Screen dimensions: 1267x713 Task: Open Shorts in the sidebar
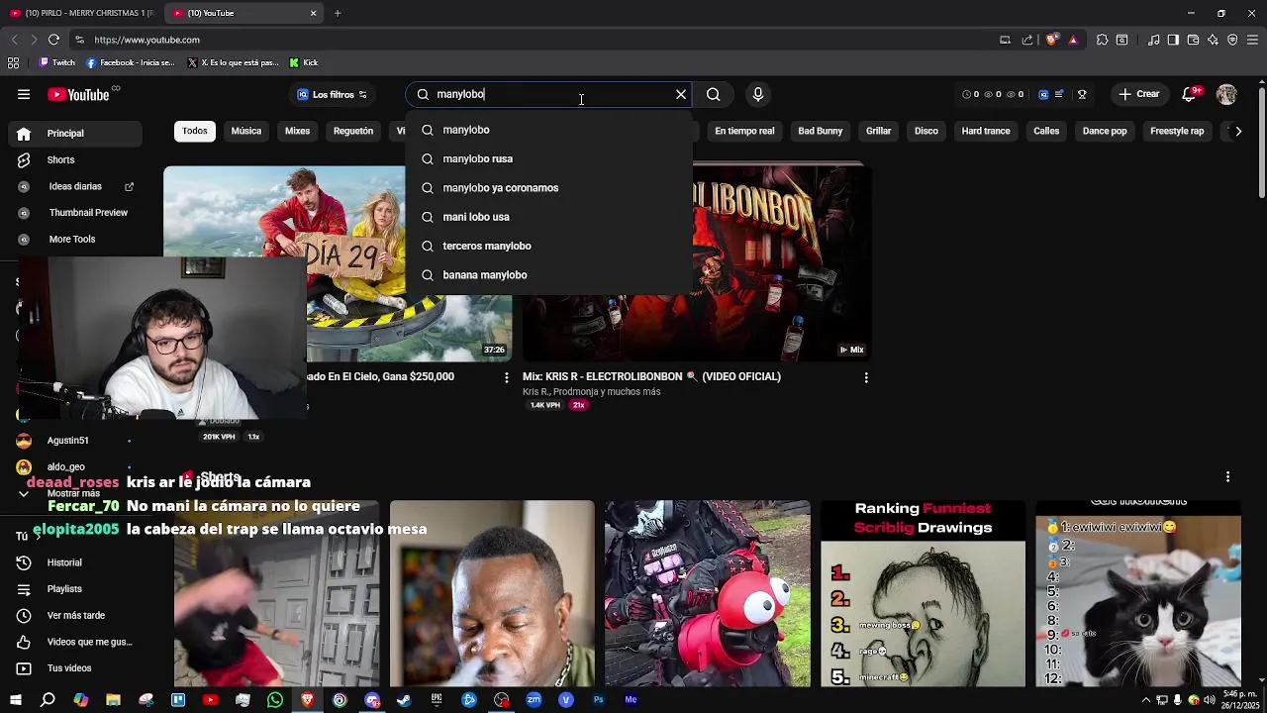point(76,159)
